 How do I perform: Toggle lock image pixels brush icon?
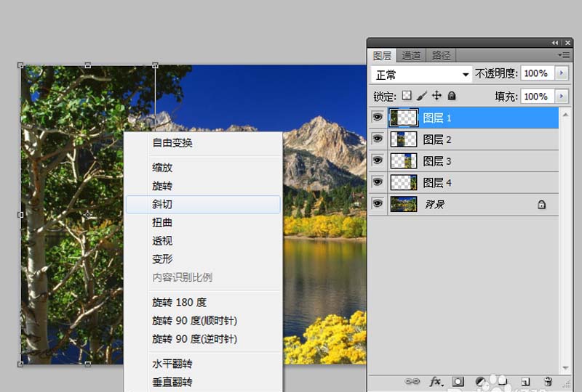click(422, 96)
